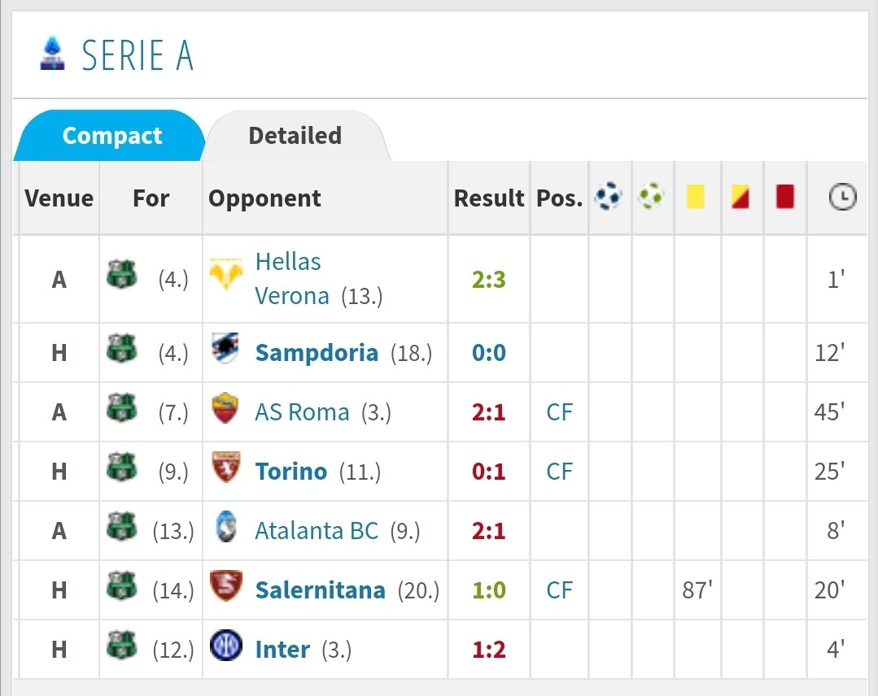
Task: Click the Torino club crest
Action: tap(225, 467)
